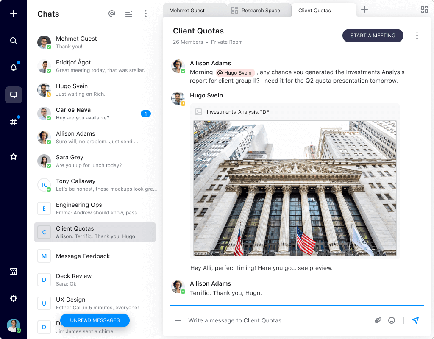Image resolution: width=434 pixels, height=339 pixels.
Task: Open Carlos Nava chat
Action: click(95, 114)
